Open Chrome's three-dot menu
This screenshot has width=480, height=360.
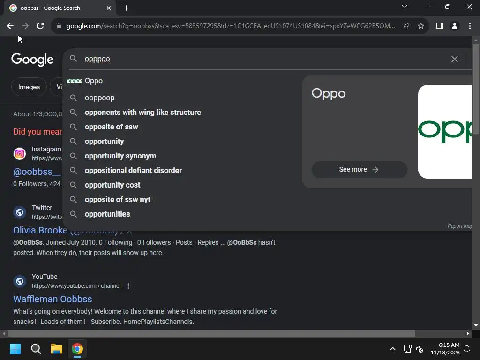(470, 26)
